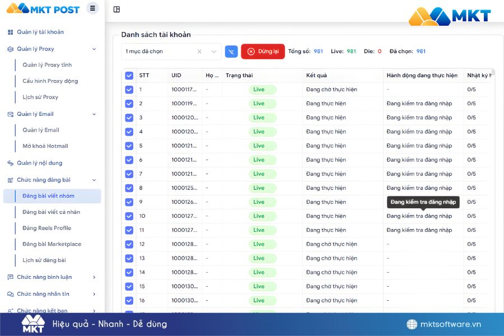Click the Quản lý Email envelope icon
This screenshot has height=336, width=504.
tap(10, 114)
